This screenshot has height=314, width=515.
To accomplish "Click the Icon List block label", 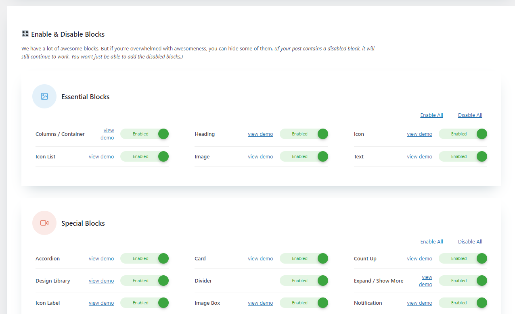I will (x=46, y=156).
